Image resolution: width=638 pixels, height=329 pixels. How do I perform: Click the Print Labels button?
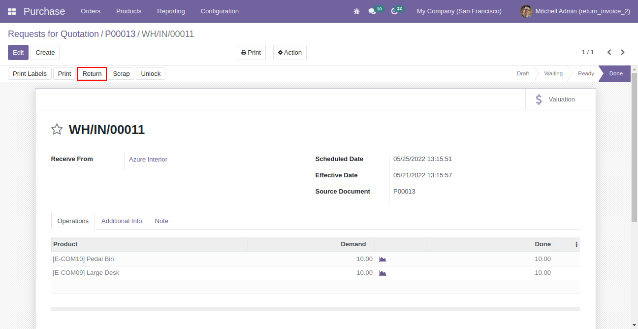(30, 74)
